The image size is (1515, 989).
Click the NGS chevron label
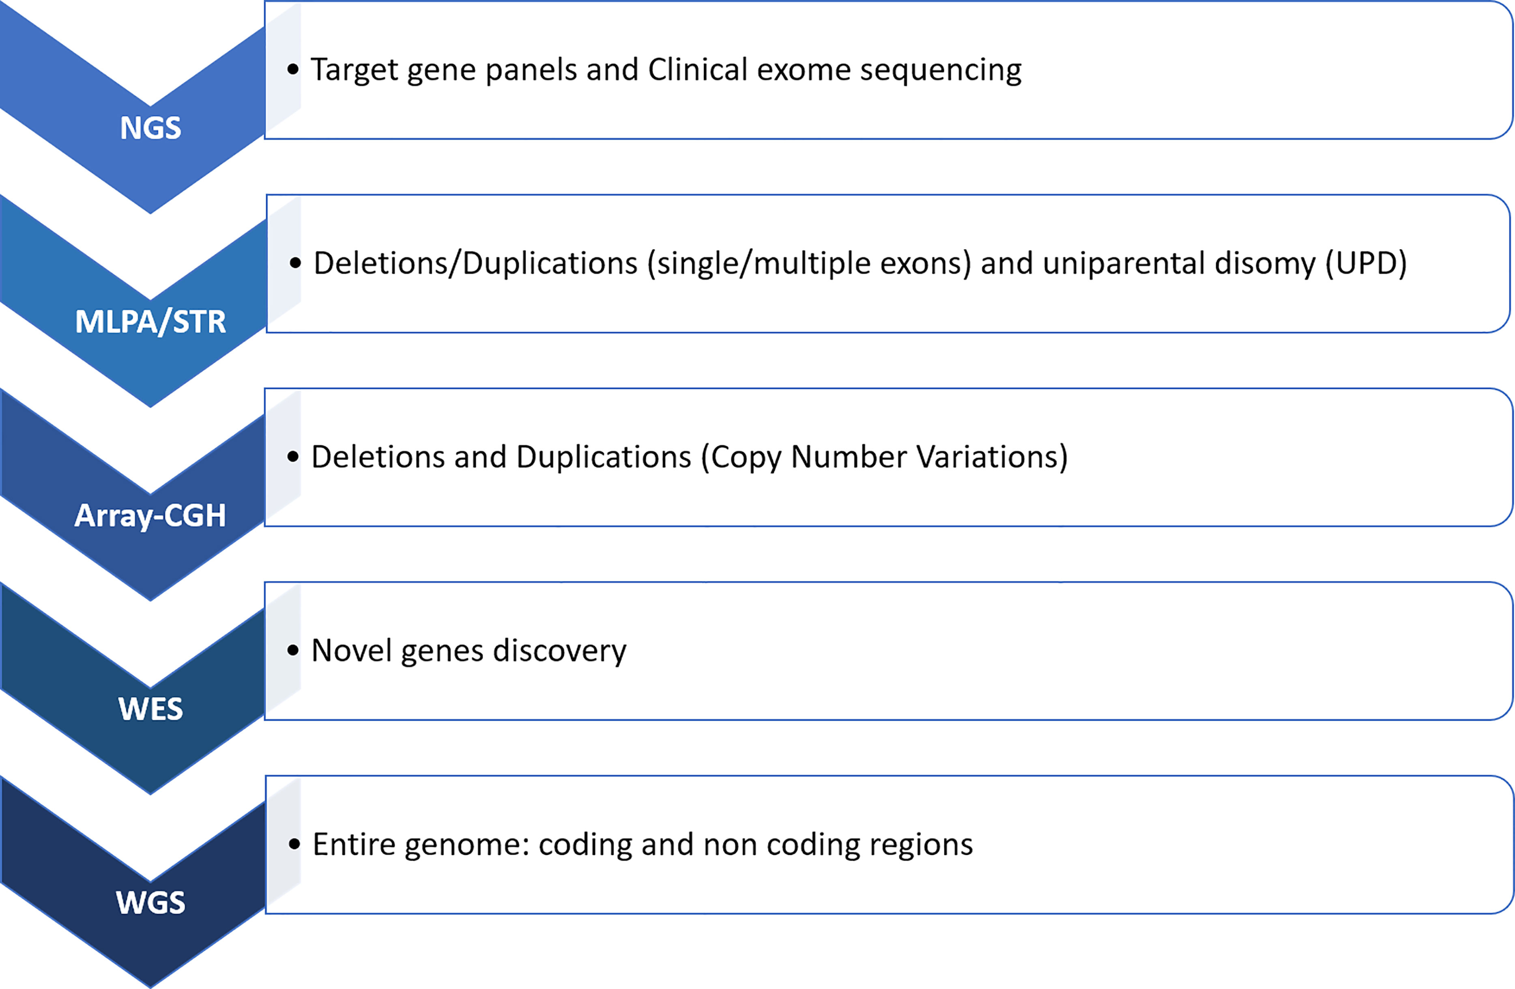tap(150, 128)
